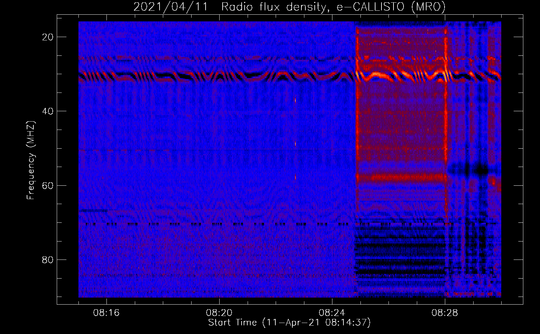Click the plot title '2021/04/11 Radio flux density'
The width and height of the screenshot is (540, 334).
(289, 7)
